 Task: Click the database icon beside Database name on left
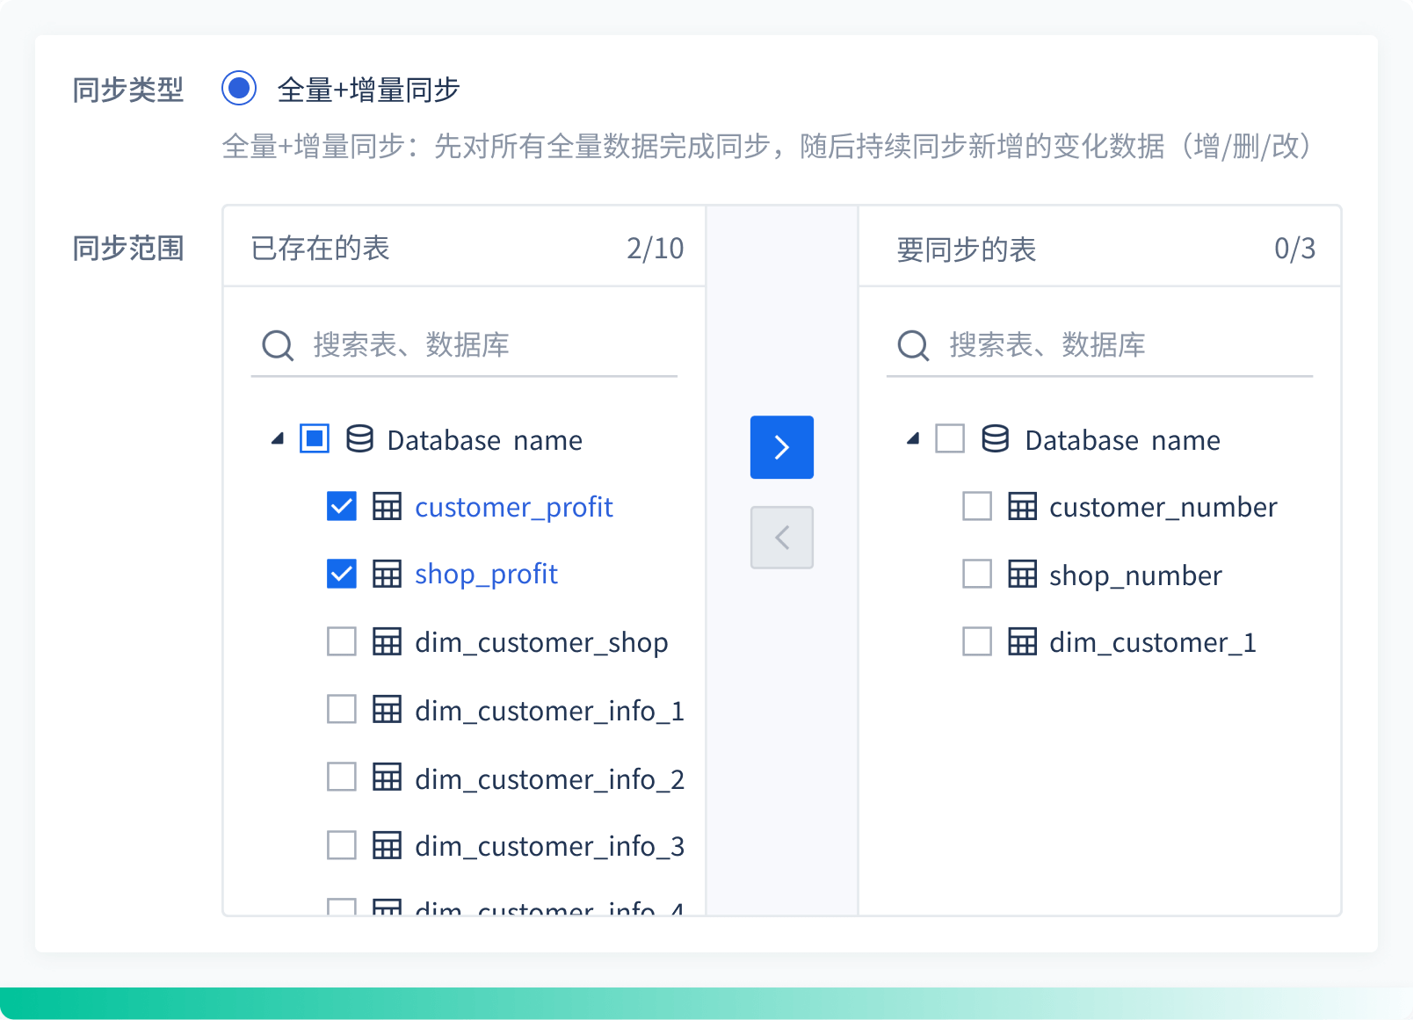pos(359,440)
